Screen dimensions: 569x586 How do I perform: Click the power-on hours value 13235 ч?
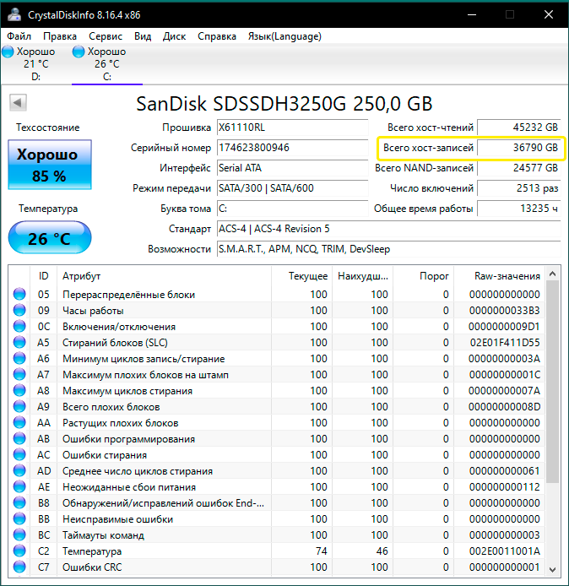519,209
